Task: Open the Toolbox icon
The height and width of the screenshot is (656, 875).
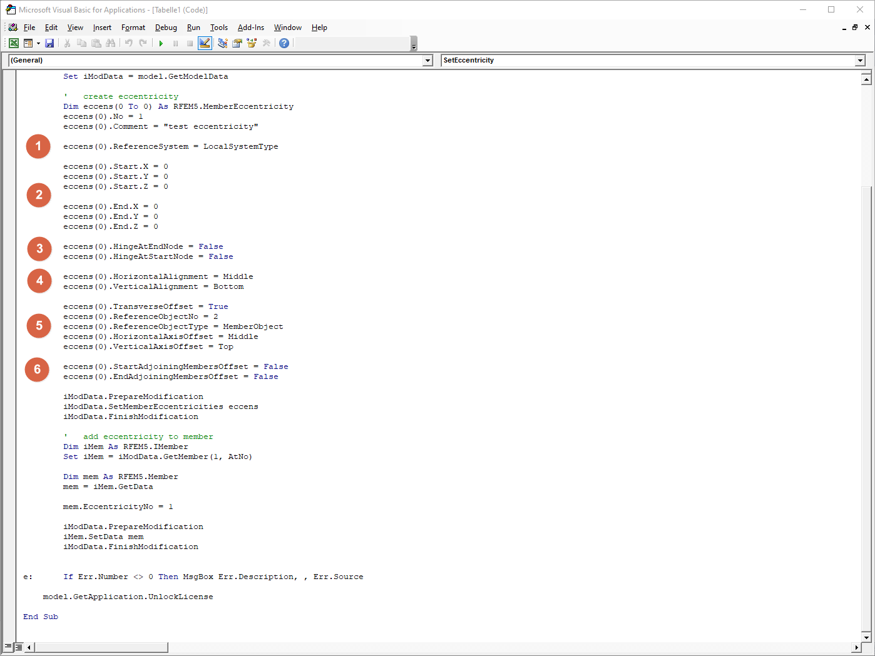Action: coord(266,43)
